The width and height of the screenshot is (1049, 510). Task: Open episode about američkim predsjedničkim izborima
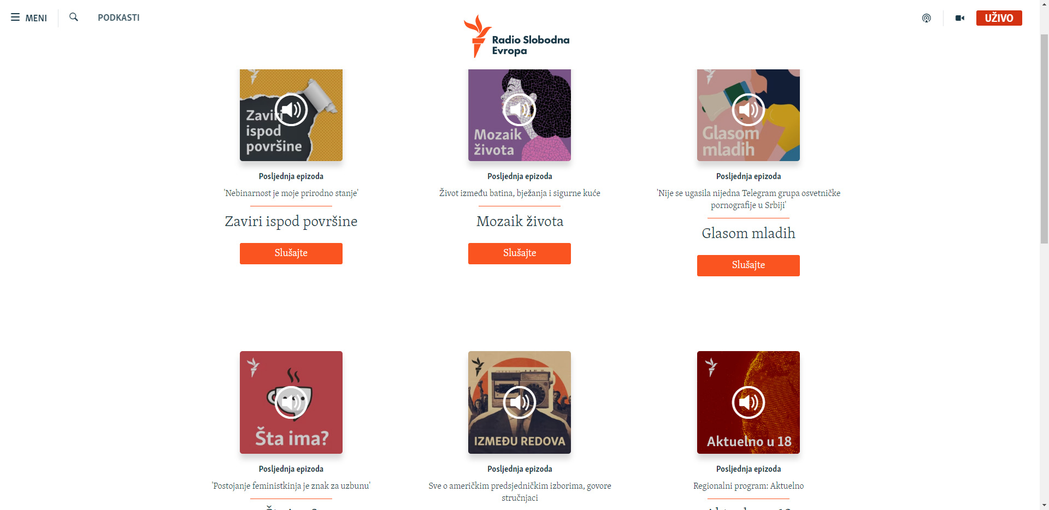[x=520, y=491]
